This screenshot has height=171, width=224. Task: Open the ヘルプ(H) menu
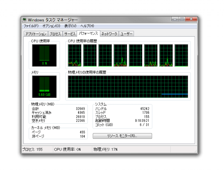[x=87, y=26]
